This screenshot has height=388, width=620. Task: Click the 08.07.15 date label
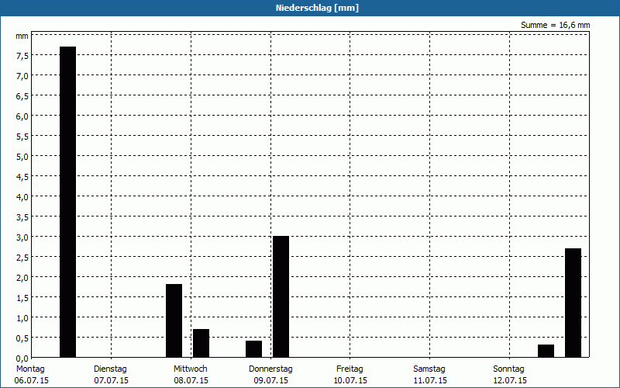pyautogui.click(x=191, y=381)
